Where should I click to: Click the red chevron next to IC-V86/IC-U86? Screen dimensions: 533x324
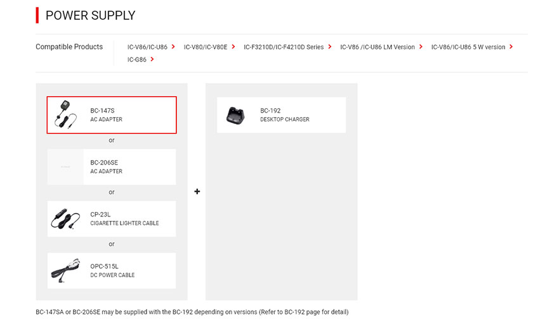tap(173, 47)
